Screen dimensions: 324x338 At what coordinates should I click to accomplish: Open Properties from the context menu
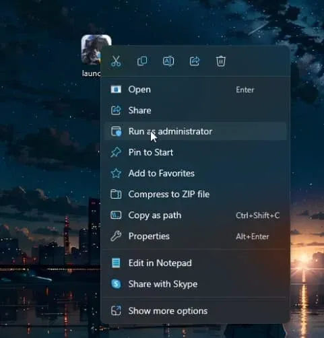pyautogui.click(x=195, y=236)
